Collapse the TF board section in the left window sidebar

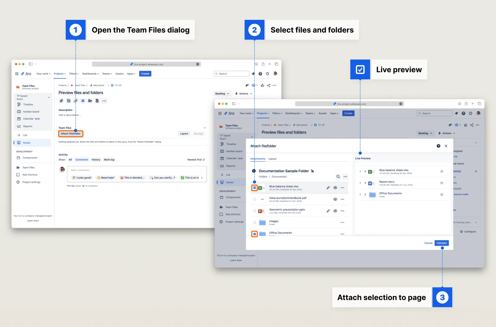click(x=49, y=97)
